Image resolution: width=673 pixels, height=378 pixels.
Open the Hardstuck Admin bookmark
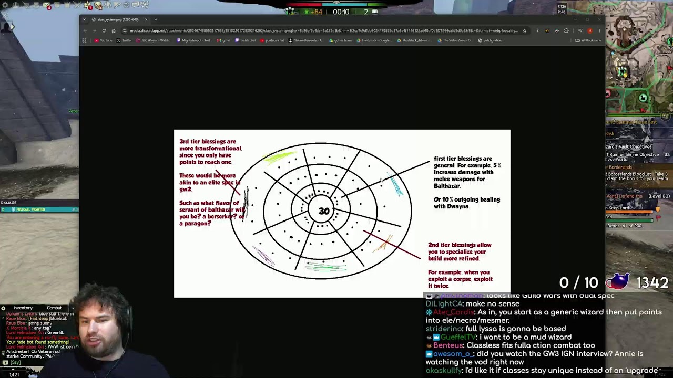tap(415, 40)
